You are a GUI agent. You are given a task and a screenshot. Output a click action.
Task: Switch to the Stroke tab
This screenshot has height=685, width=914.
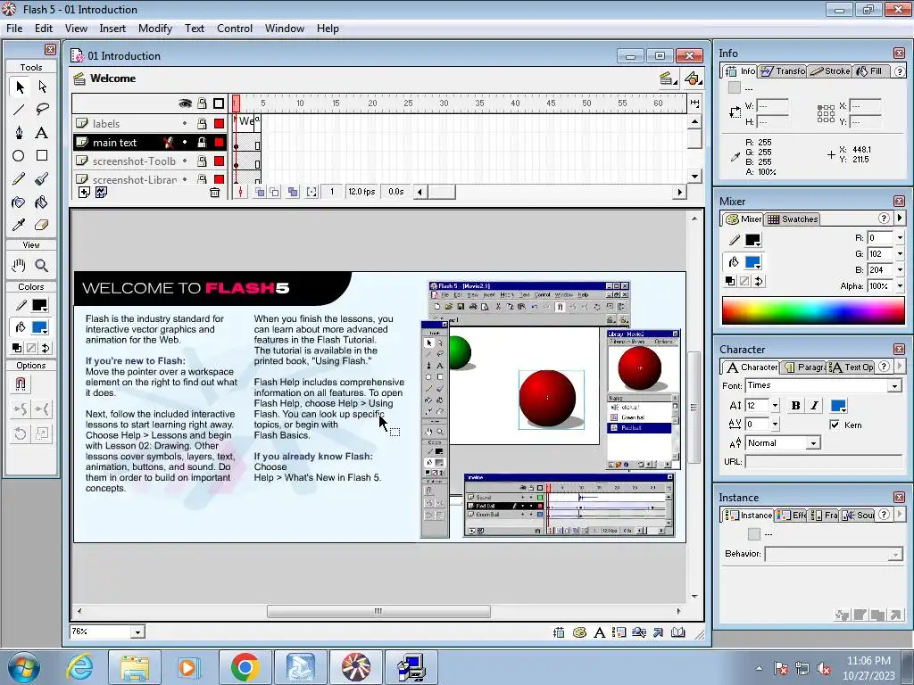[830, 71]
